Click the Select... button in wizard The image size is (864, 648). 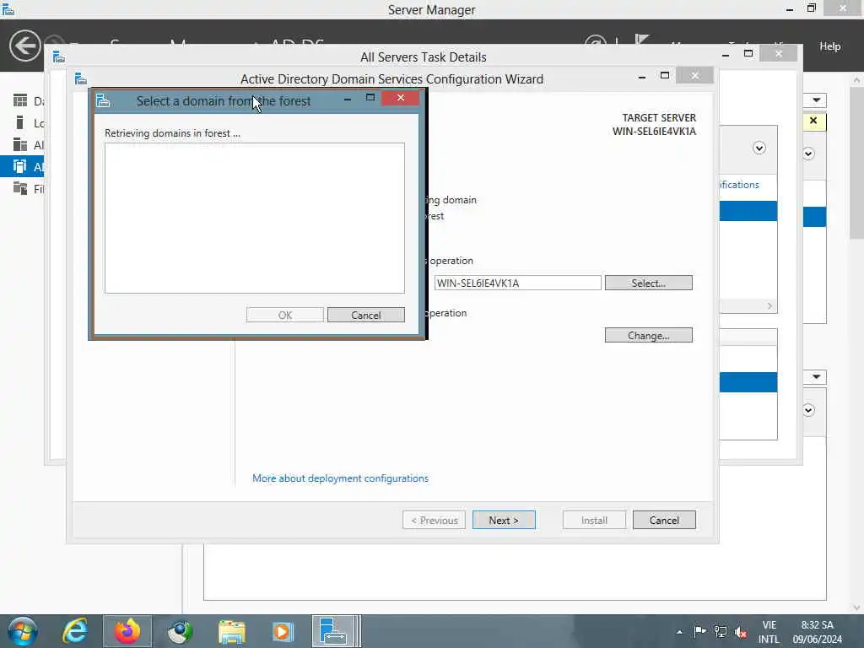coord(649,283)
